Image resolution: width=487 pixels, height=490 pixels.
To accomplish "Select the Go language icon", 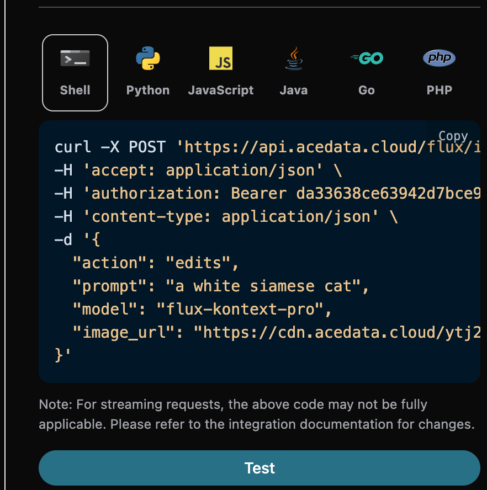I will 366,57.
